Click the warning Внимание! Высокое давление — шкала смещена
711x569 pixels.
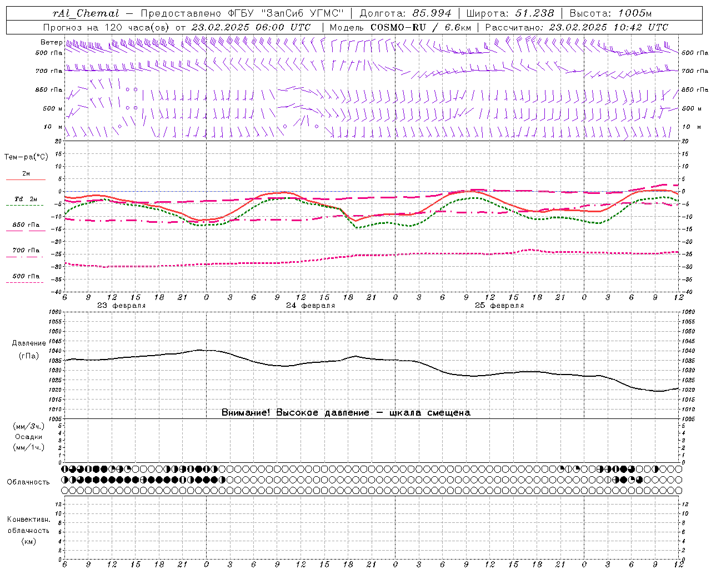pos(346,413)
